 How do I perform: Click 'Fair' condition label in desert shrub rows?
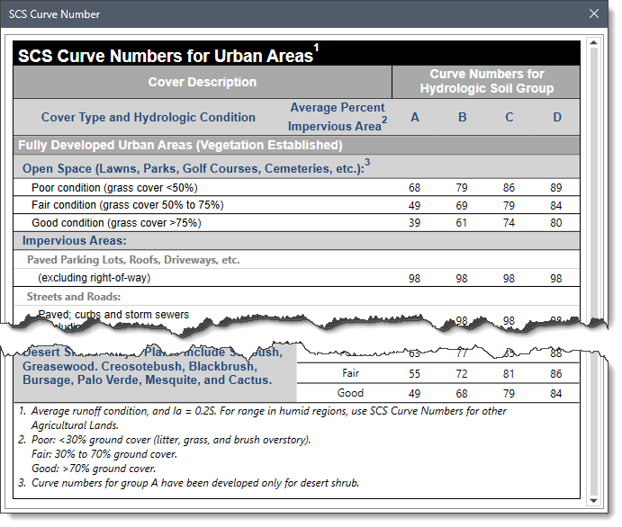tap(351, 373)
